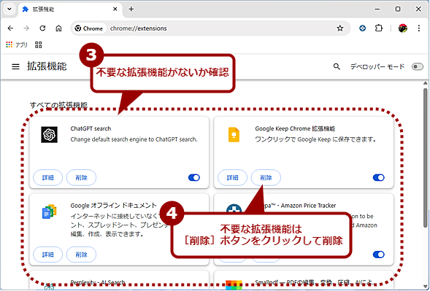This screenshot has height=291, width=430.
Task: Open the home page
Action: [58, 28]
